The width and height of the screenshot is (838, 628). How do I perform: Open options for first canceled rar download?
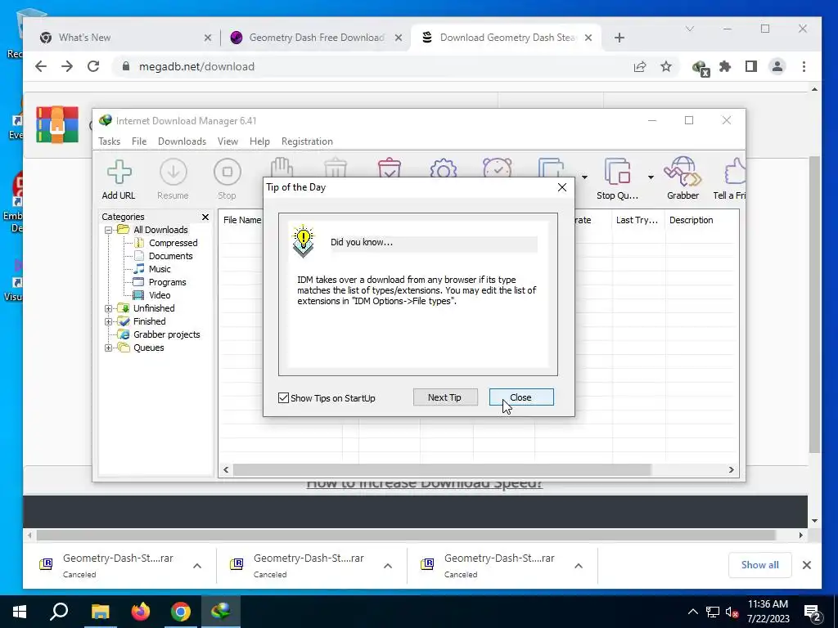click(x=197, y=566)
